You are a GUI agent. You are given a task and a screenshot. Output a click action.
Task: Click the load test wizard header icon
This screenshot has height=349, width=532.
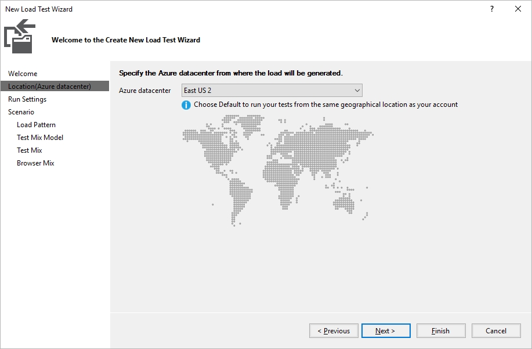pos(20,37)
